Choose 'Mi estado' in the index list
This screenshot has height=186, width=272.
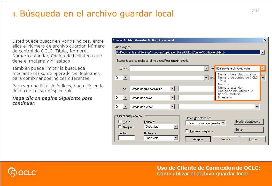coord(225,97)
